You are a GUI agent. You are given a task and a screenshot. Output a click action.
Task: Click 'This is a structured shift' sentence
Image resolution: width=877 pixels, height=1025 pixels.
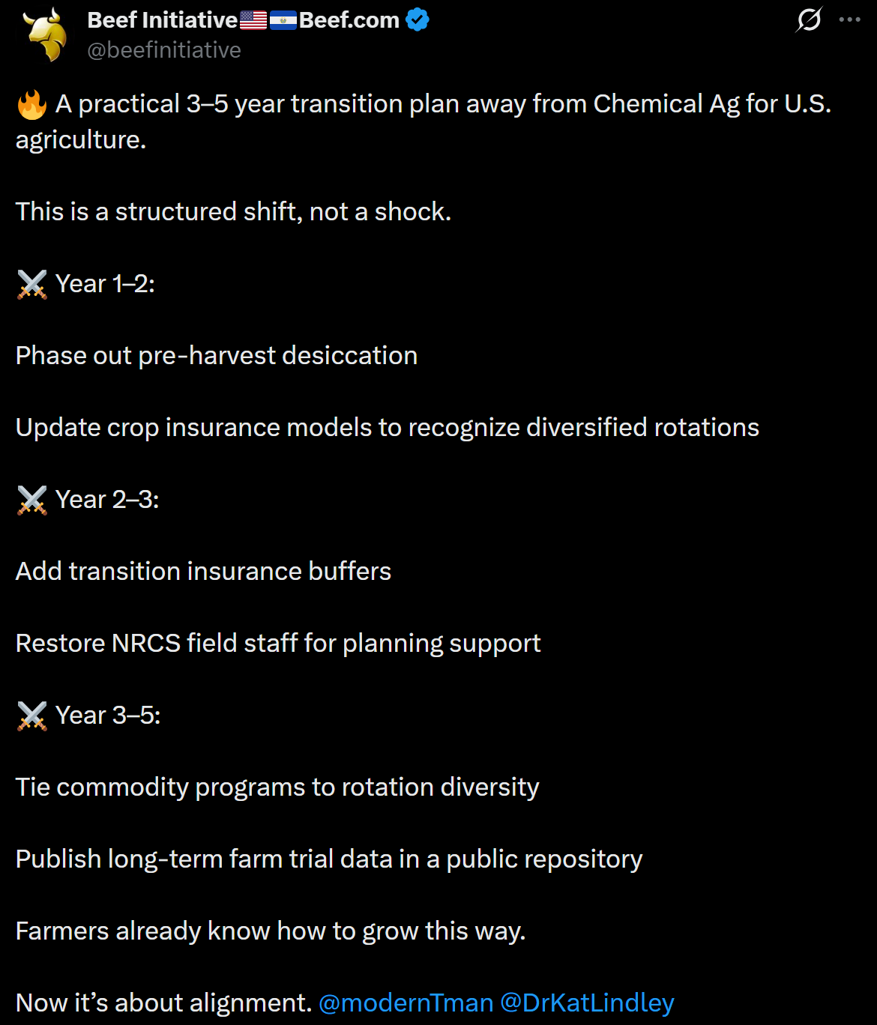click(x=233, y=212)
